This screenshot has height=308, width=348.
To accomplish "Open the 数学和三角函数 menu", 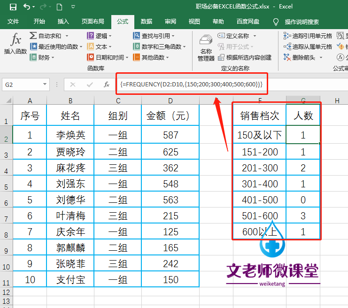I will [159, 46].
